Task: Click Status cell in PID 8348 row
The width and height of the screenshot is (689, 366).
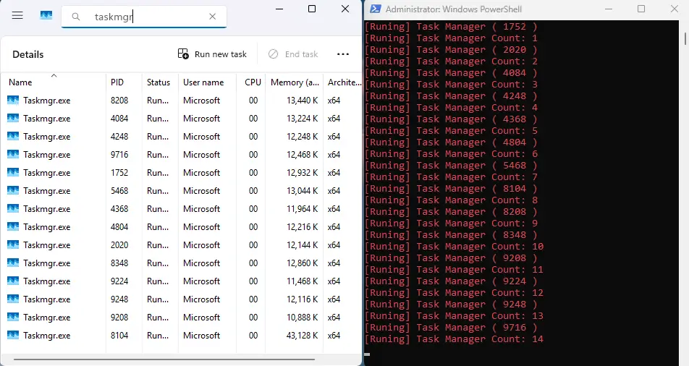Action: (158, 263)
